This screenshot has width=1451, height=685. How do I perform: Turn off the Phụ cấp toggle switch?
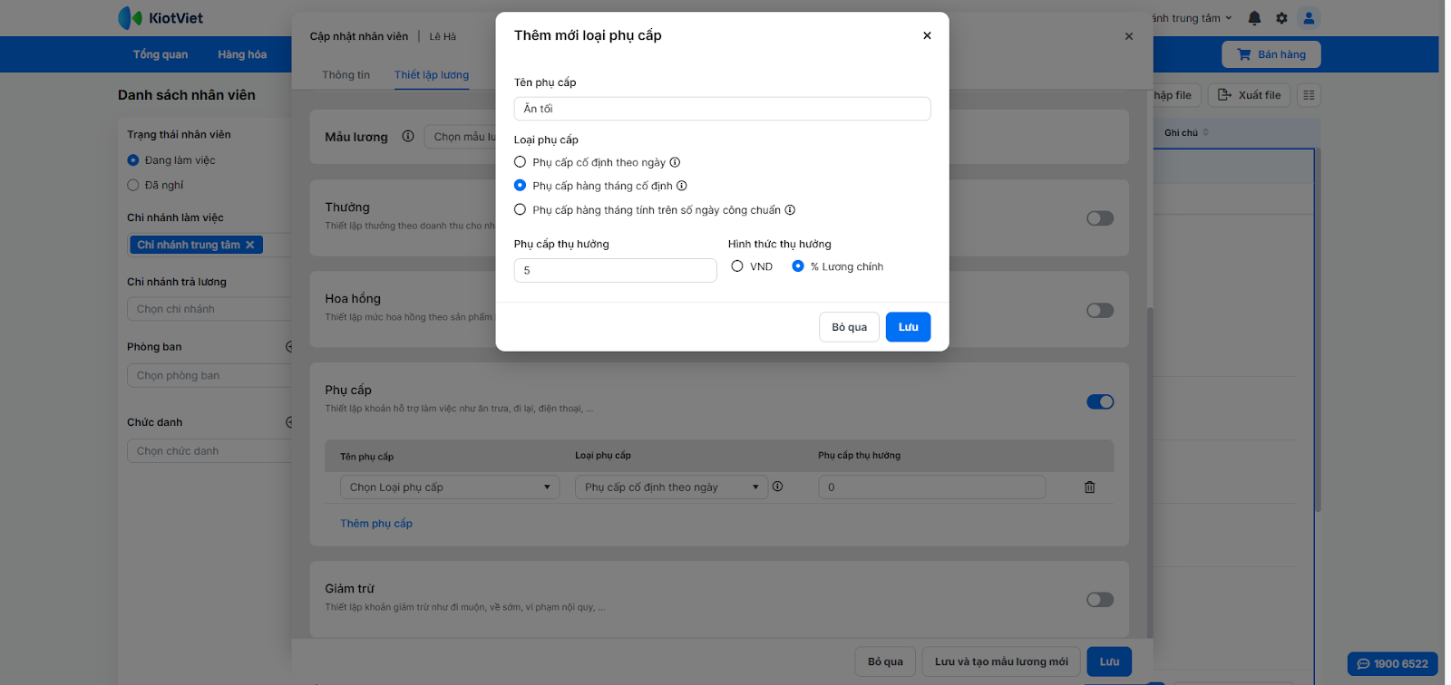pyautogui.click(x=1099, y=401)
